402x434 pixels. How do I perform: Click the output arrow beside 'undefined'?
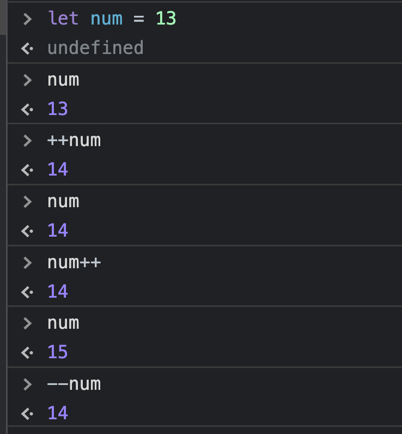[27, 49]
